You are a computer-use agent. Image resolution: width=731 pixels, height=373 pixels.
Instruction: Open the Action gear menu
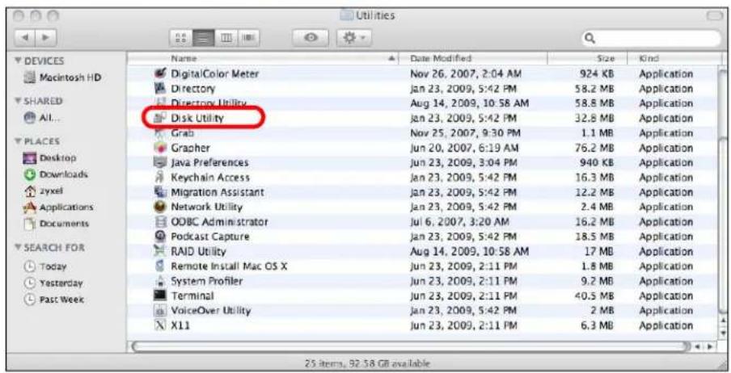[x=354, y=38]
